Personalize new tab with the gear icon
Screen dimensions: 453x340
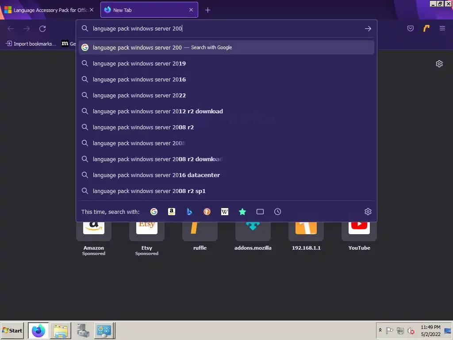[x=439, y=64]
